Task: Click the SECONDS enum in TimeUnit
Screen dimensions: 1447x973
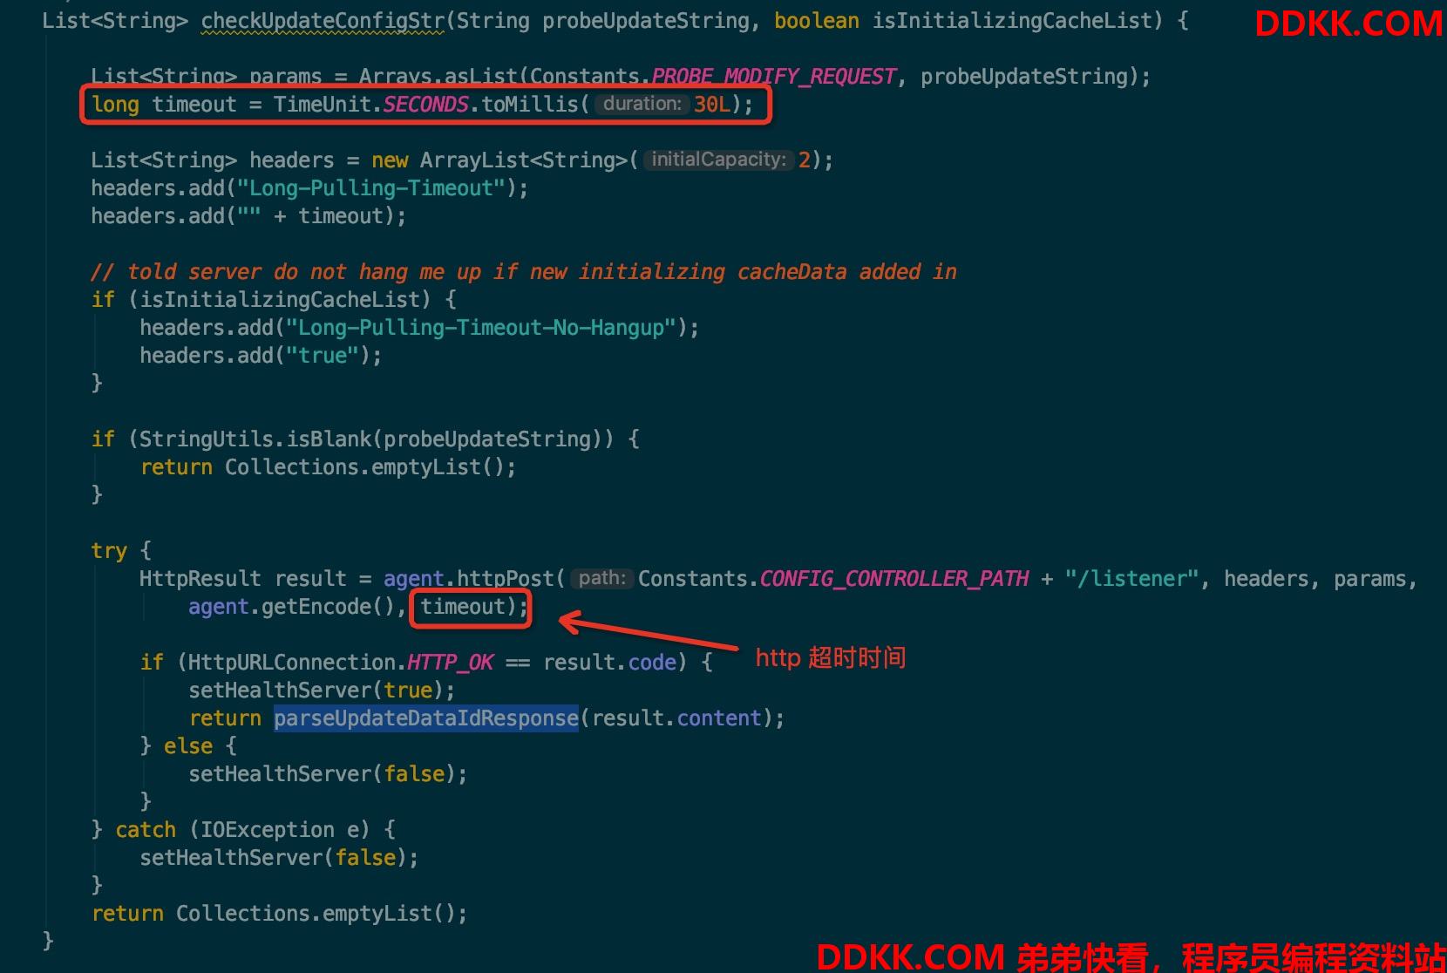Action: coord(425,105)
